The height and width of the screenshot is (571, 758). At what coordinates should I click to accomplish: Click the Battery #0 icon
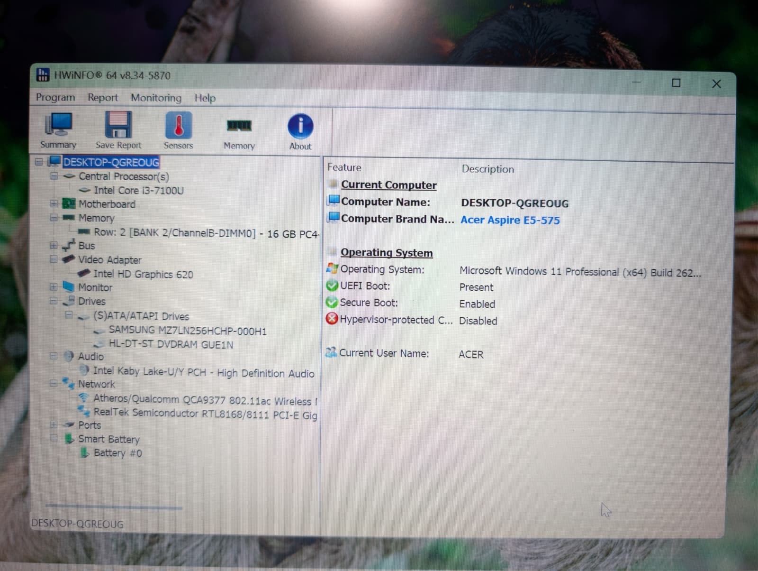[84, 452]
